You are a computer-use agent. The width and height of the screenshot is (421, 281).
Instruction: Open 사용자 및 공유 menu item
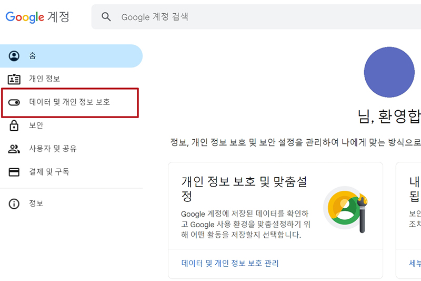(71, 149)
